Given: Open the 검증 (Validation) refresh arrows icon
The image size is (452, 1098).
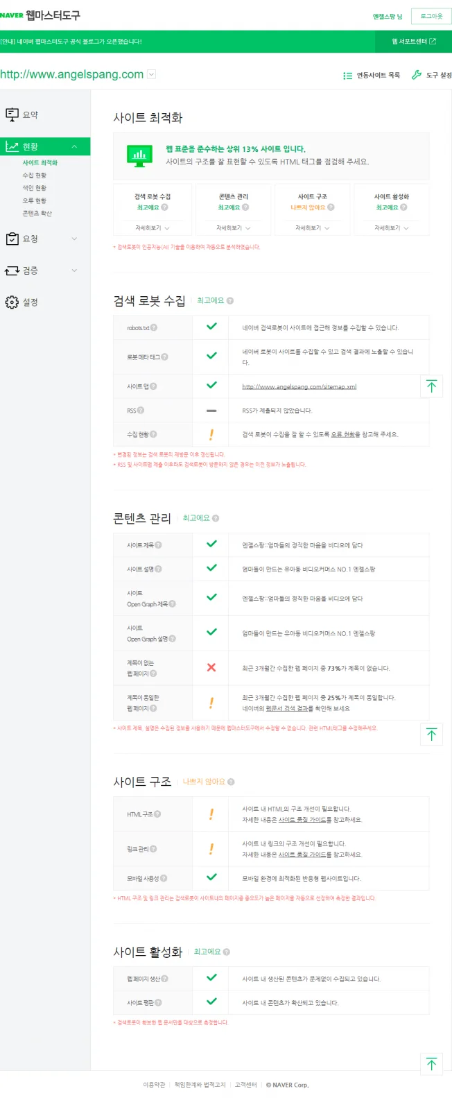Looking at the screenshot, I should click(13, 271).
